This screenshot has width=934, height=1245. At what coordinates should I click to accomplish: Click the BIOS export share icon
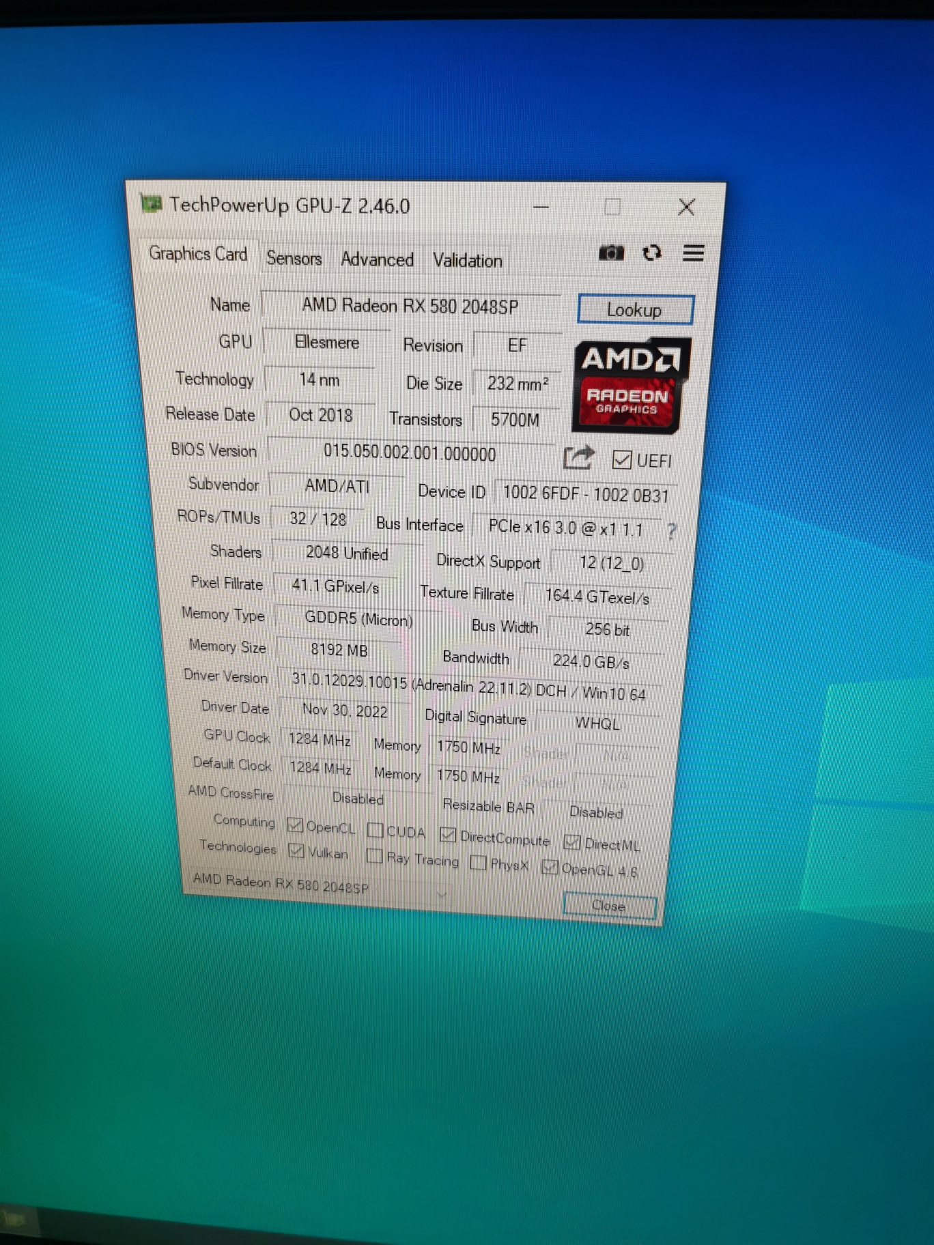[x=578, y=457]
